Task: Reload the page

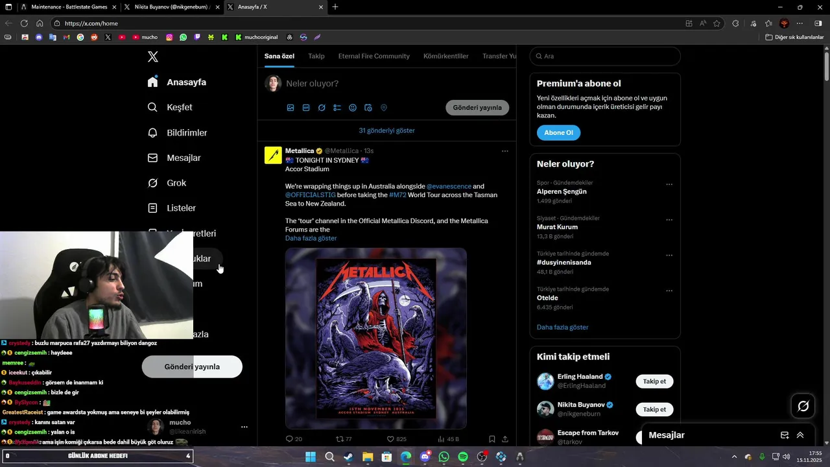Action: click(x=24, y=23)
